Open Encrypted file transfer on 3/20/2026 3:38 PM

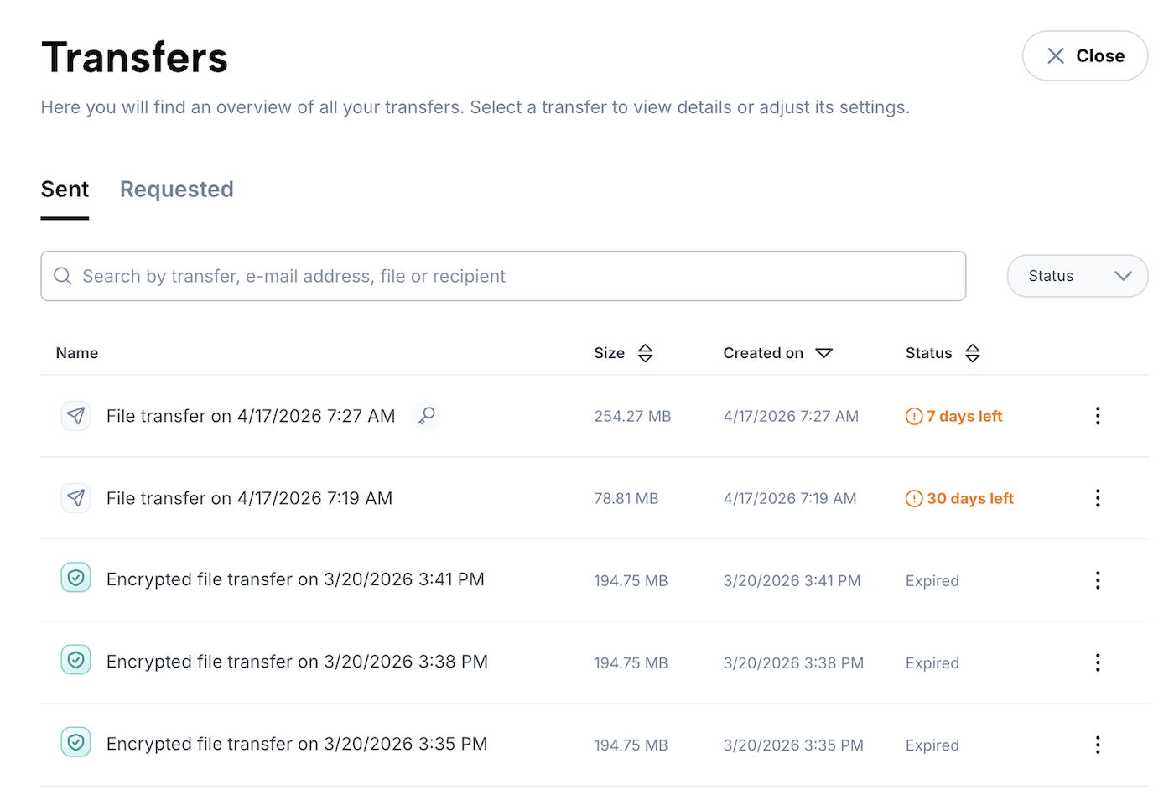coord(297,662)
